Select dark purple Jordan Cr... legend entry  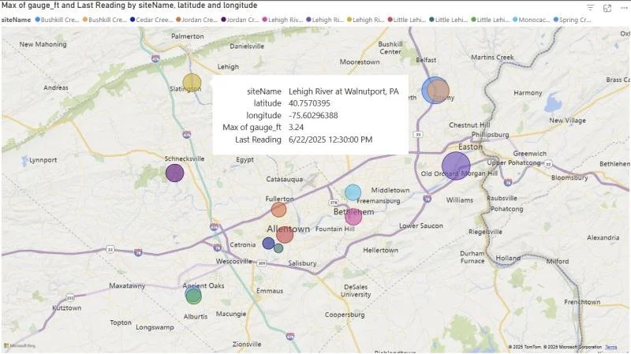click(x=241, y=19)
